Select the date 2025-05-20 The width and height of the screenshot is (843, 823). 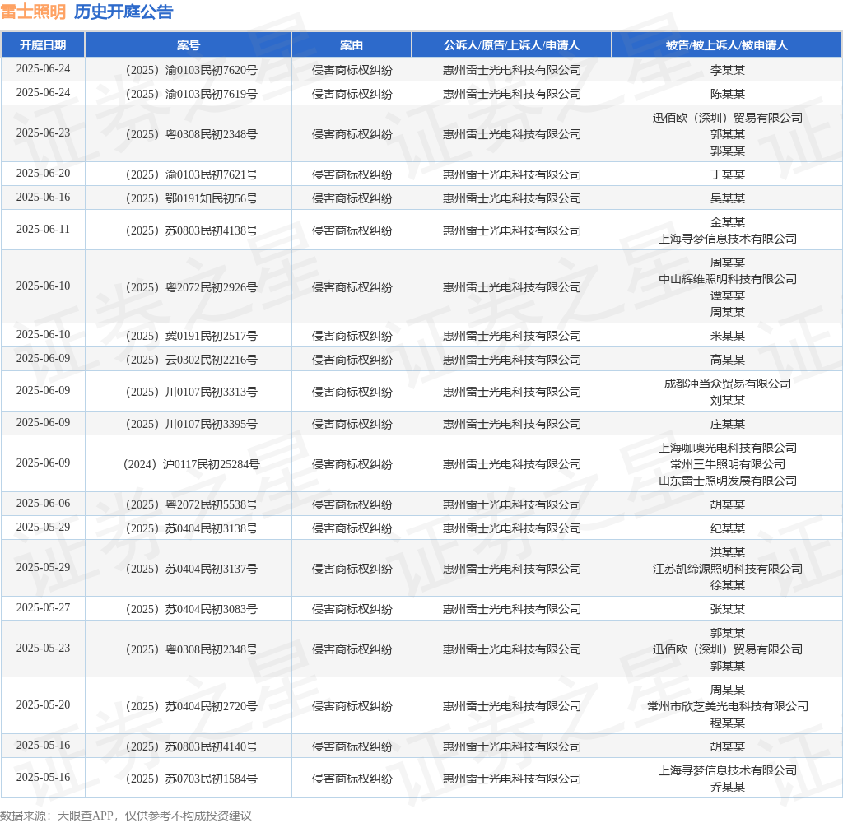pyautogui.click(x=43, y=704)
